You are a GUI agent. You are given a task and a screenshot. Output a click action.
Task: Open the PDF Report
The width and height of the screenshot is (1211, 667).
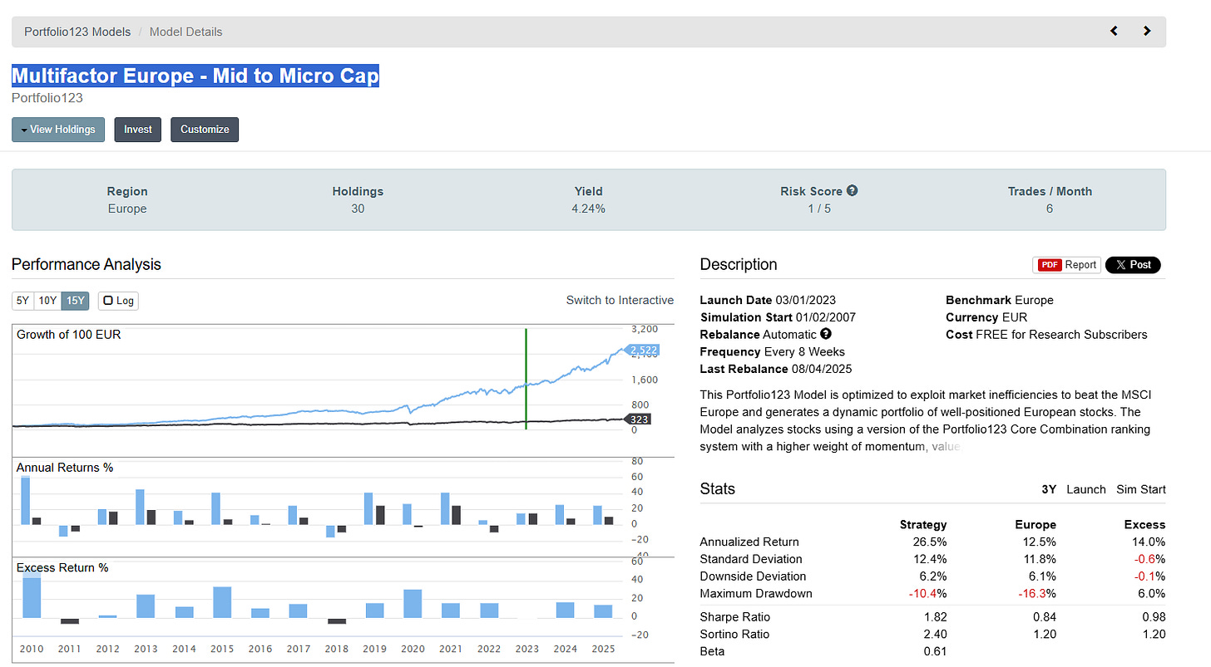click(1067, 265)
